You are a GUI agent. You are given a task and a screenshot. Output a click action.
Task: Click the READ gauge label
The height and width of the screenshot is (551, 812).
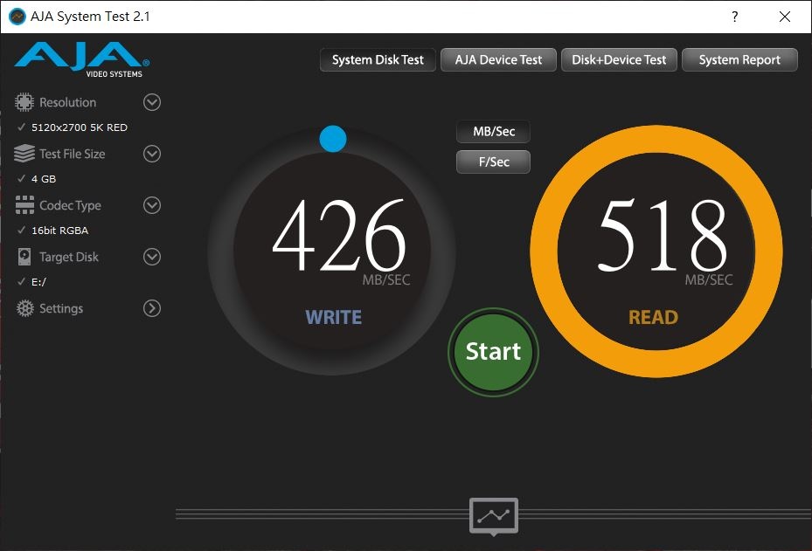654,317
